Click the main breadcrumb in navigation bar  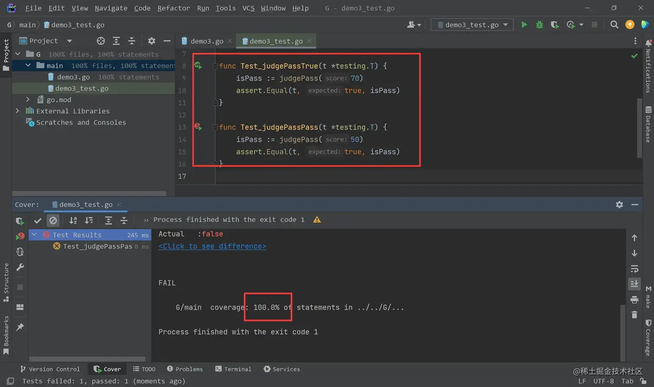pyautogui.click(x=27, y=25)
